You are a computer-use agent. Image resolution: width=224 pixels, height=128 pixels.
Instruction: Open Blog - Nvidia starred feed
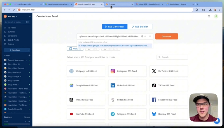click(x=17, y=85)
